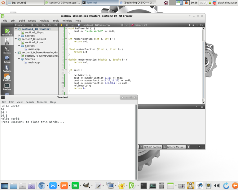Screen dimensions: 238x190
Task: Click the Firefox icon in top panel
Action: [186, 3]
